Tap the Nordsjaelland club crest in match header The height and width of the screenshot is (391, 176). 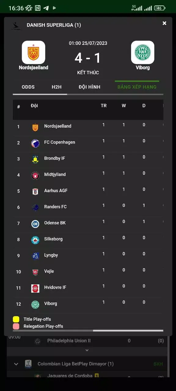34,52
